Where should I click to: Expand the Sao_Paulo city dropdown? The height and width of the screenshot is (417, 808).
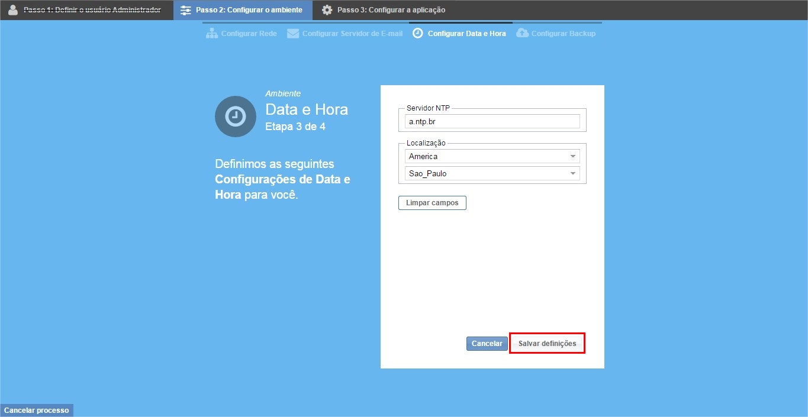click(492, 174)
